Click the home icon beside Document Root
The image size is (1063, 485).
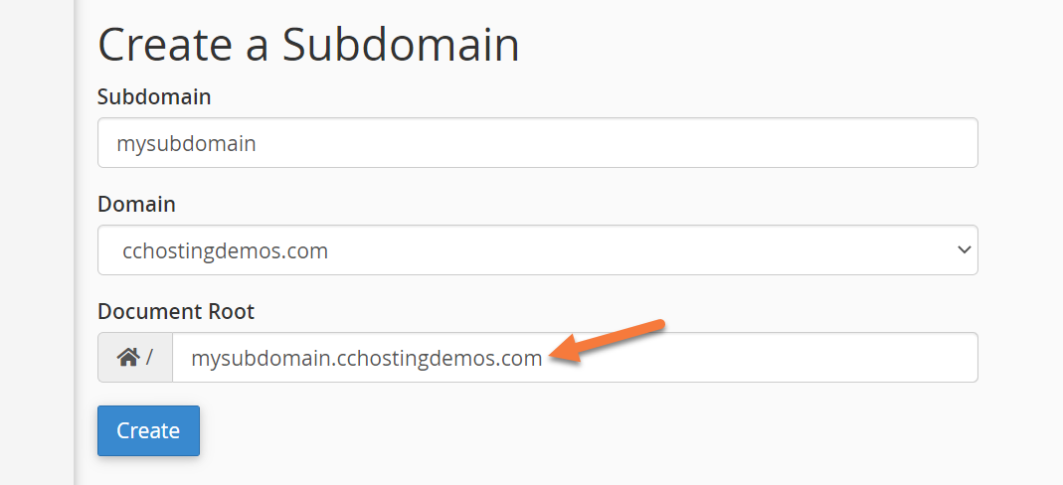click(127, 358)
